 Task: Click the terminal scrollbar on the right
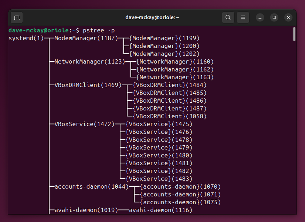point(295,33)
